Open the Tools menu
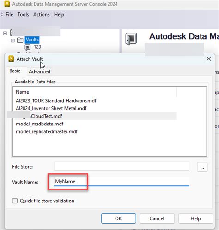The height and width of the screenshot is (230, 219). click(x=23, y=14)
